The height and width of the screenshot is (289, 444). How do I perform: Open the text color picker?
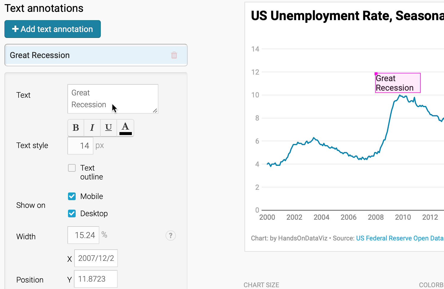[x=125, y=128]
